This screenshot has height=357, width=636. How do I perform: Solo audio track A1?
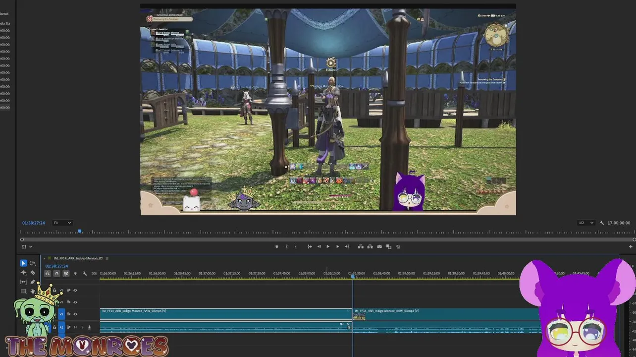pos(82,327)
